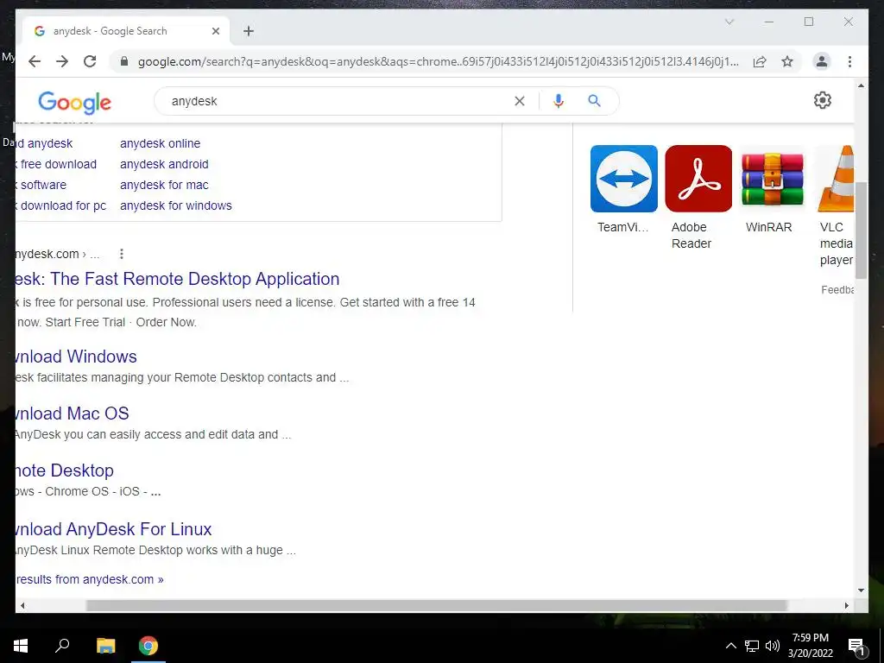The height and width of the screenshot is (663, 884).
Task: Open a new browser tab
Action: [249, 31]
